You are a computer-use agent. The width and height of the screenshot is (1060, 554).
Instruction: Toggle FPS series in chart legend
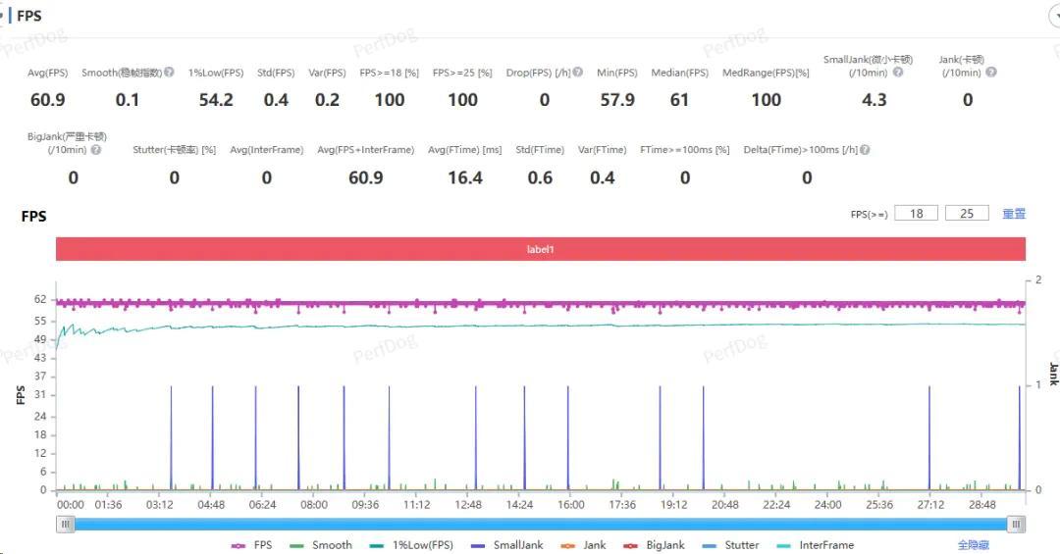251,545
